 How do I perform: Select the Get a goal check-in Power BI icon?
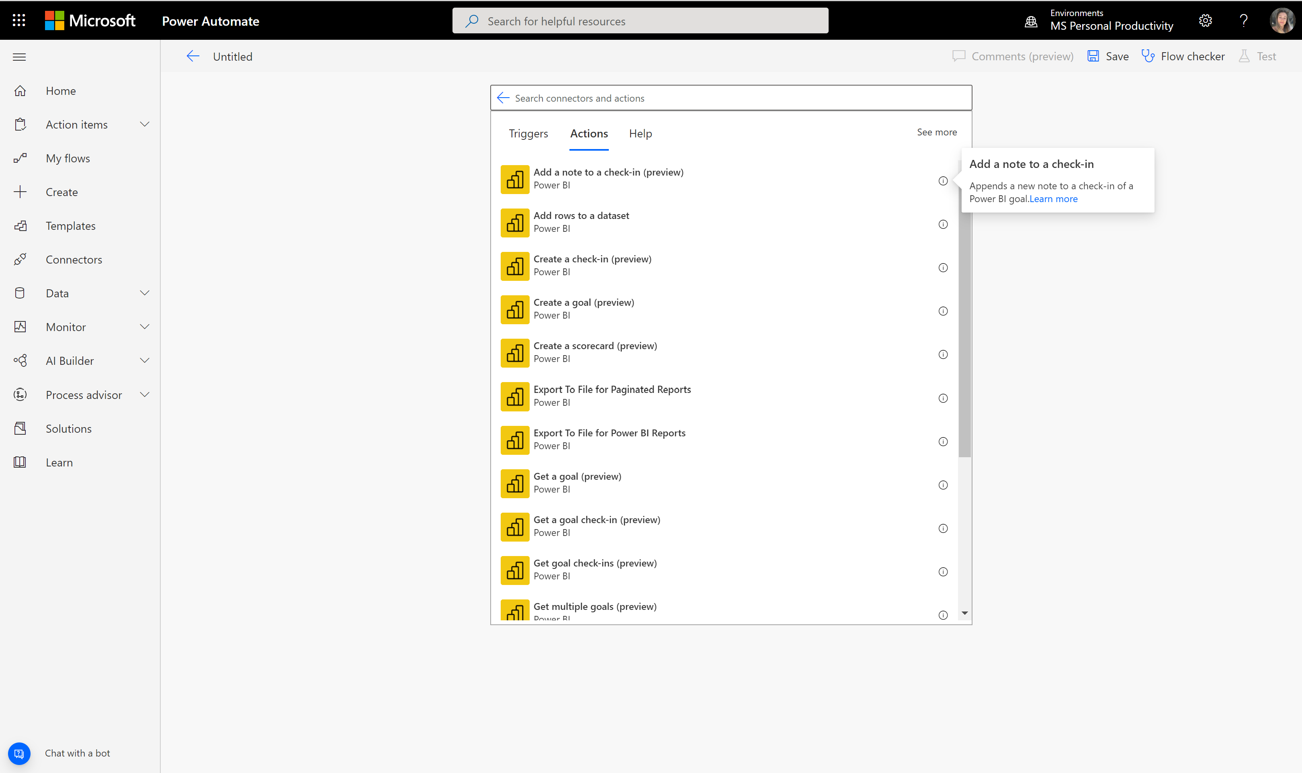point(514,526)
